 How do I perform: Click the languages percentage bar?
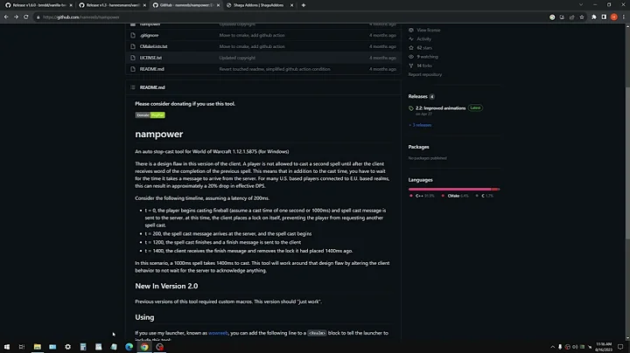(x=454, y=189)
